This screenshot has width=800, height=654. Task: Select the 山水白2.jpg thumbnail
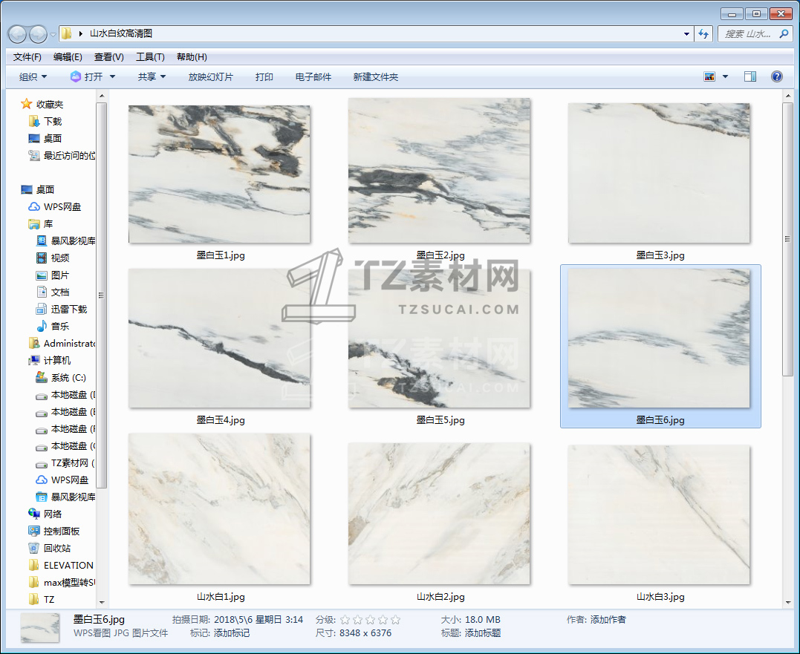[439, 514]
